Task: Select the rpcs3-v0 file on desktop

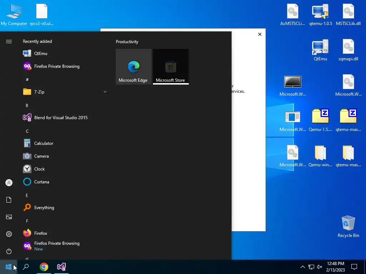Action: pos(42,14)
